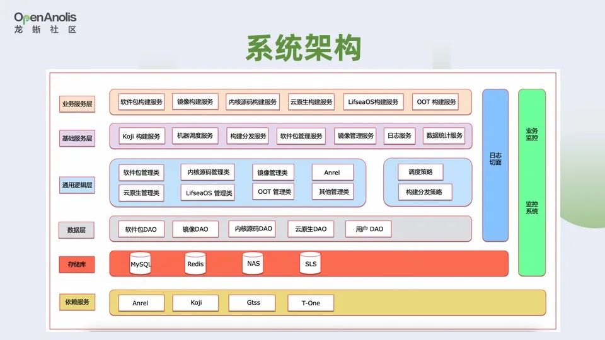Screen dimensions: 605x340
Task: Click the 软件包管理服务 box
Action: click(x=301, y=136)
